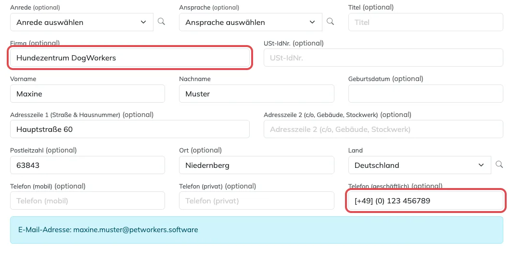The image size is (511, 260).
Task: Focus the USt-IdNr. input field
Action: 383,58
